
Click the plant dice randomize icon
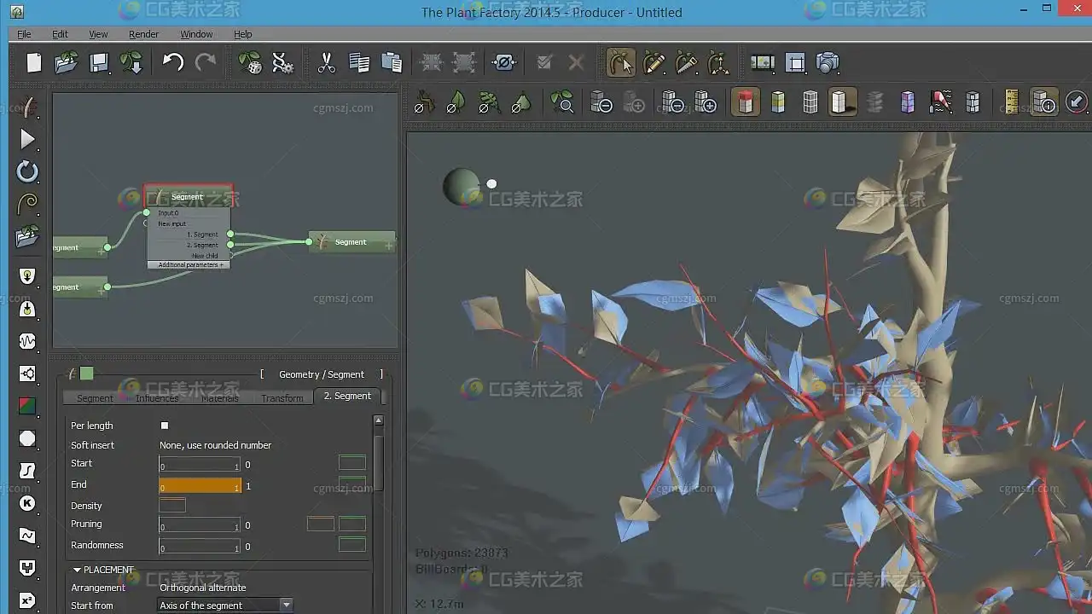pos(249,63)
